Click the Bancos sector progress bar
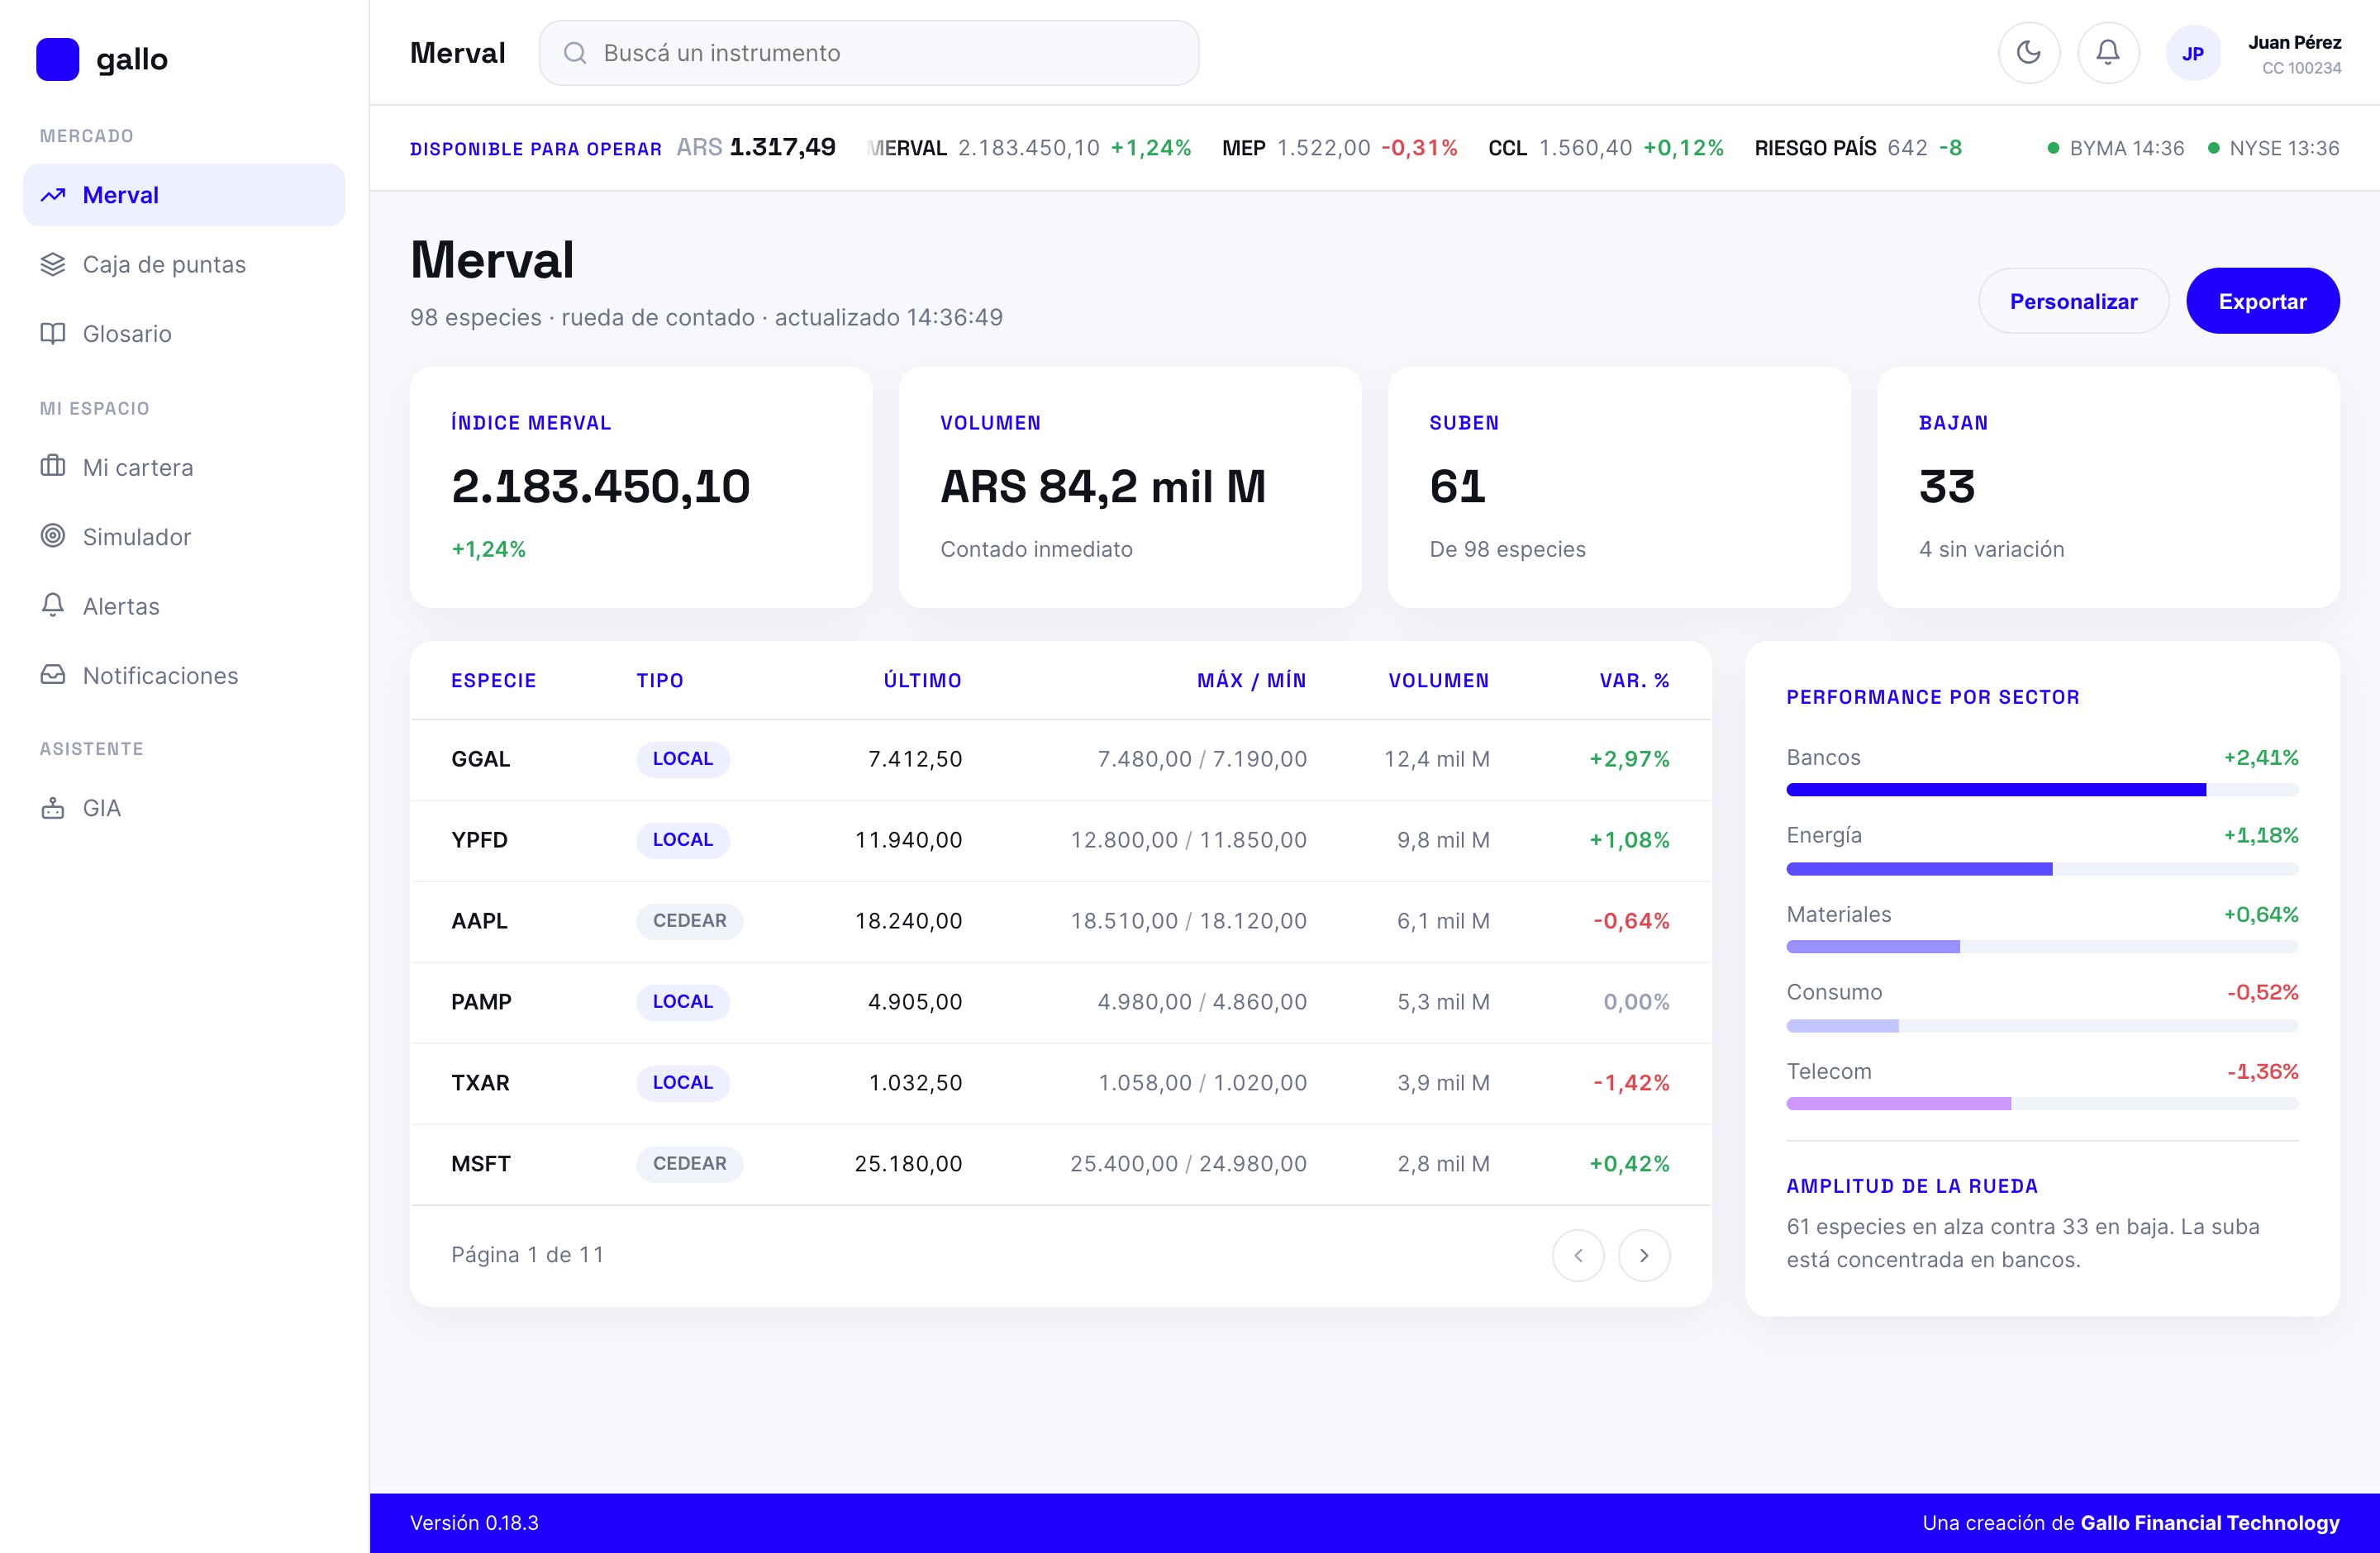This screenshot has width=2380, height=1553. (2042, 790)
